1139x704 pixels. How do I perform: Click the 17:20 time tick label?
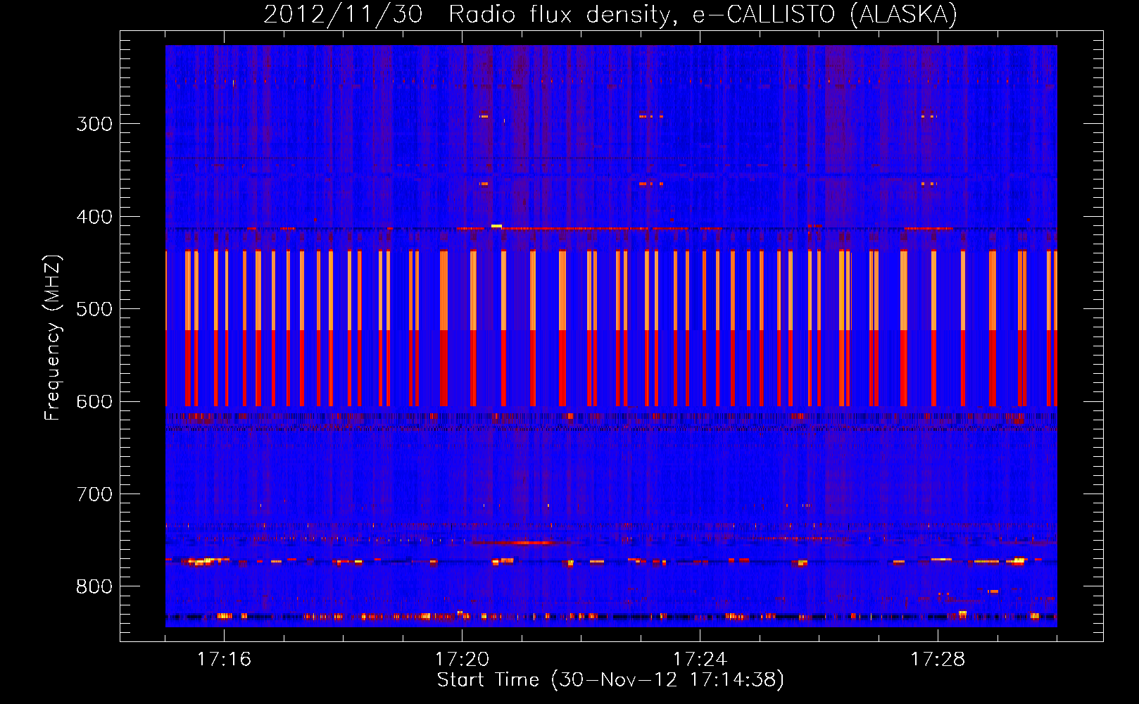[x=462, y=659]
